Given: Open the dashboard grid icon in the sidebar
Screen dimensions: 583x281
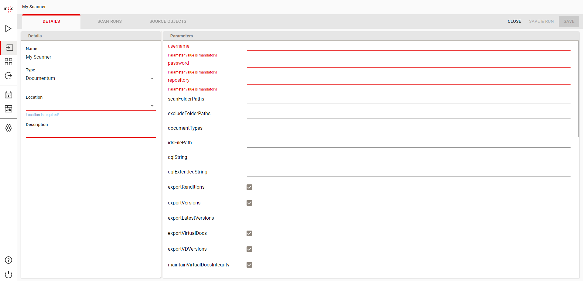Looking at the screenshot, I should coord(9,61).
